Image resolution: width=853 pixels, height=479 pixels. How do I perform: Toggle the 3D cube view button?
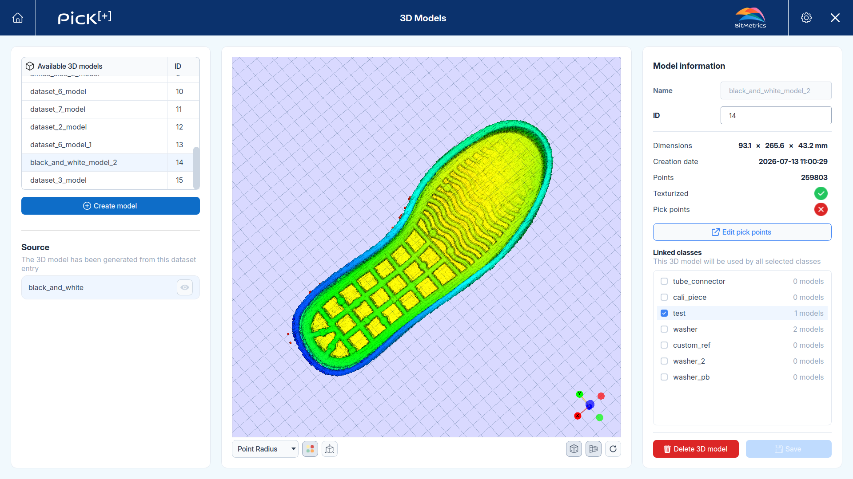point(574,449)
